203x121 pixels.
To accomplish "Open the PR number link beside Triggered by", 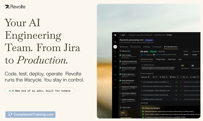I will coord(143,55).
